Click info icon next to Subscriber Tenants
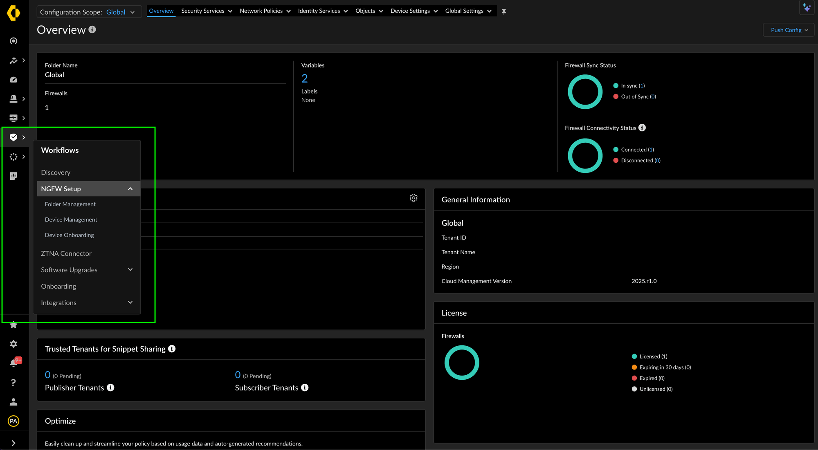The width and height of the screenshot is (818, 450). pyautogui.click(x=305, y=387)
